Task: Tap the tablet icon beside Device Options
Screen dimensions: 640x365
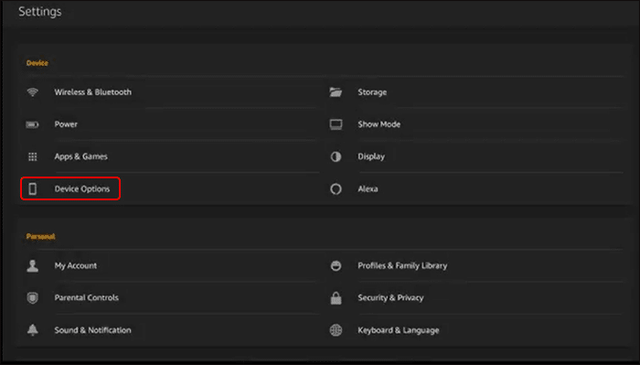Action: click(x=33, y=188)
